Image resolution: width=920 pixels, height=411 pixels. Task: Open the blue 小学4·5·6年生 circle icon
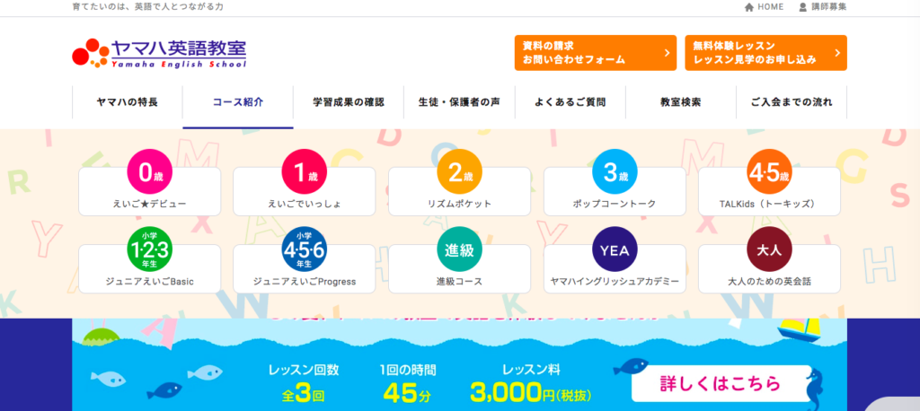pyautogui.click(x=305, y=249)
